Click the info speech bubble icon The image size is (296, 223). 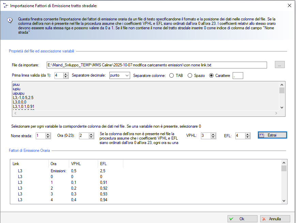[x=10, y=20]
